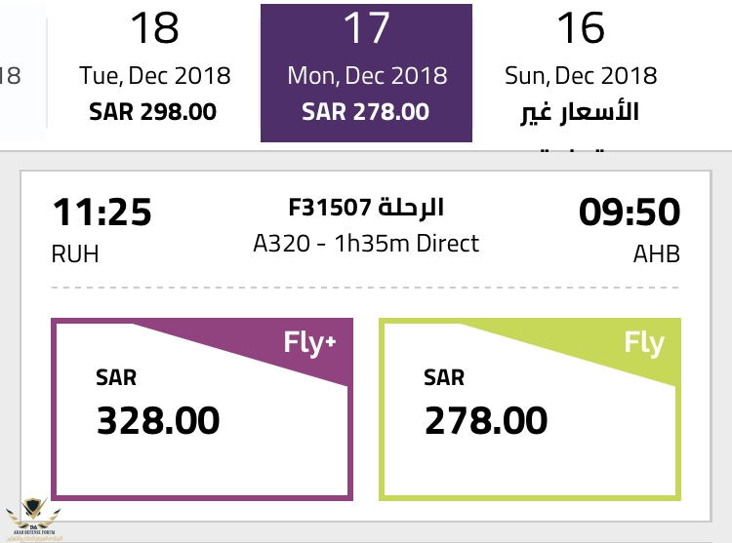The width and height of the screenshot is (732, 543).
Task: Open the partially visible date tab at left edge
Action: [22, 74]
